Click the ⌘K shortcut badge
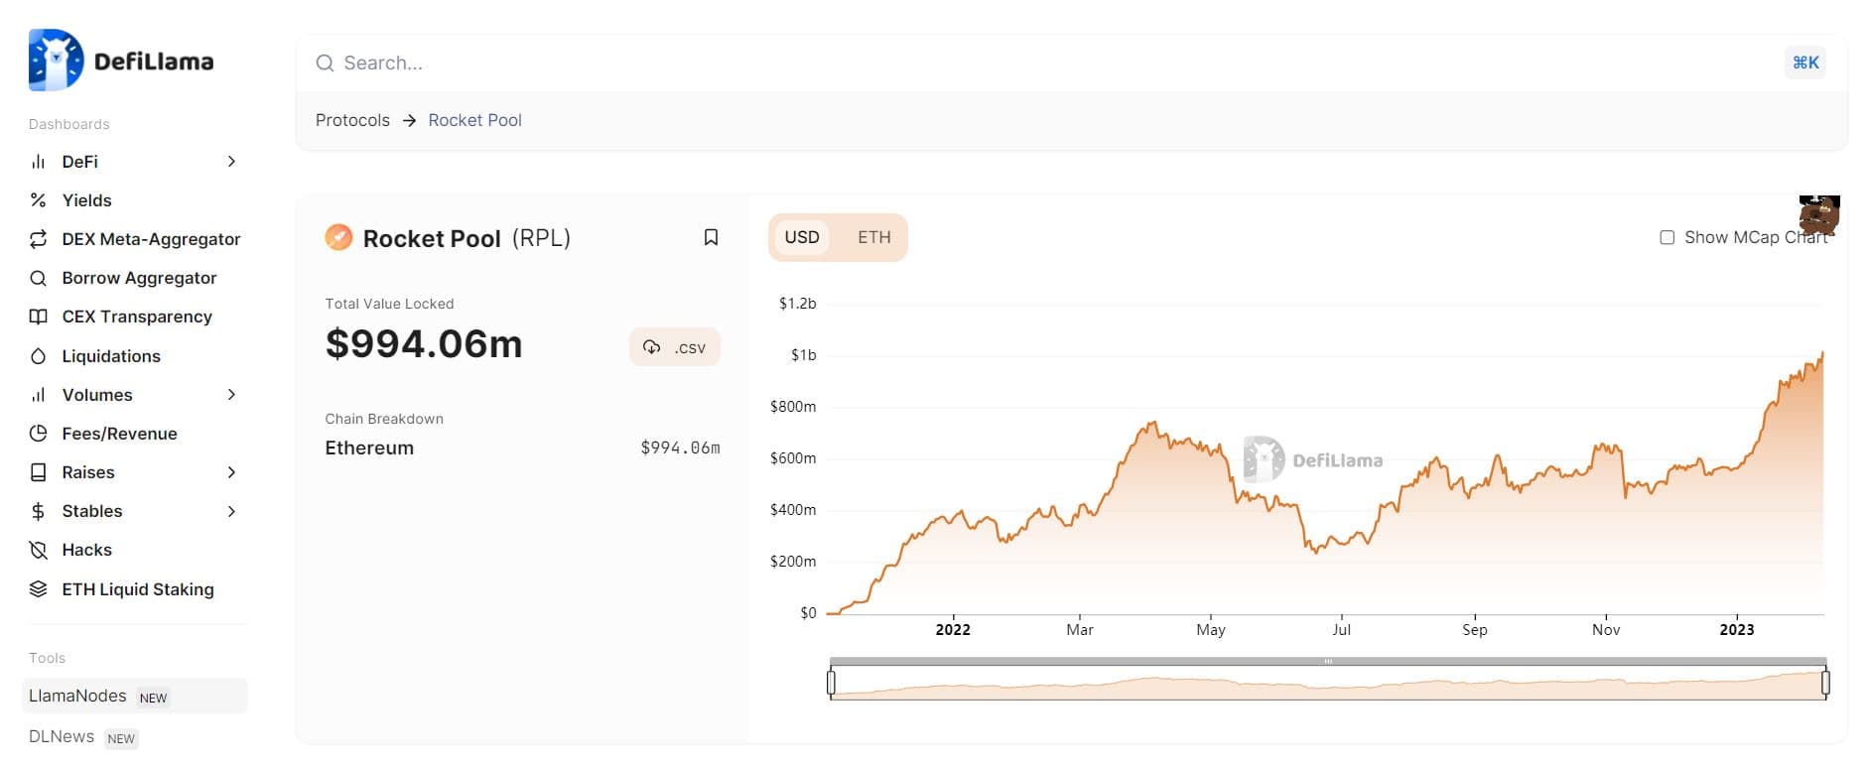1871x768 pixels. click(1805, 63)
